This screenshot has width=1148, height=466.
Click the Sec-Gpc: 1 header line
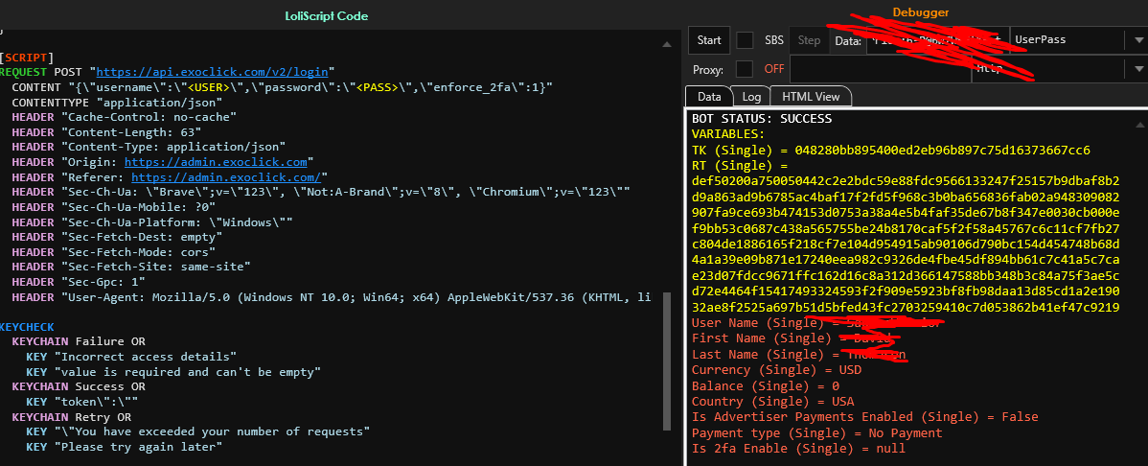click(x=78, y=282)
